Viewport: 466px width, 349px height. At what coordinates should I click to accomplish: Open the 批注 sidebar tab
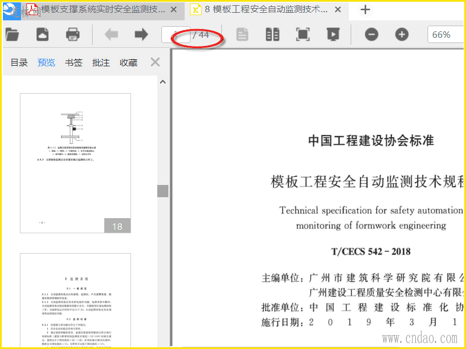[x=101, y=63]
